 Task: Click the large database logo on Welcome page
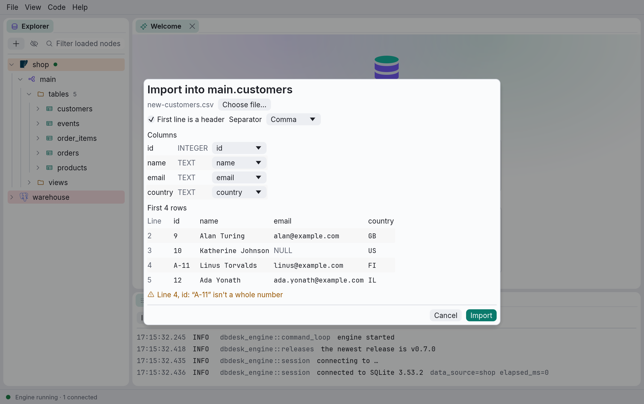(x=387, y=67)
